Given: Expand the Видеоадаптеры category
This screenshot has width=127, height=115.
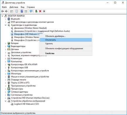Looking at the screenshot, I should pos(6,46).
